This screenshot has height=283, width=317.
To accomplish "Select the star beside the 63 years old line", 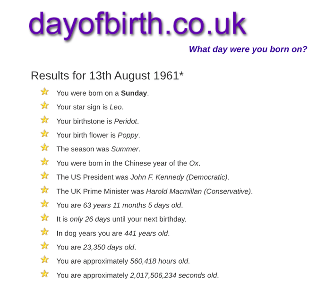I will pyautogui.click(x=44, y=204).
